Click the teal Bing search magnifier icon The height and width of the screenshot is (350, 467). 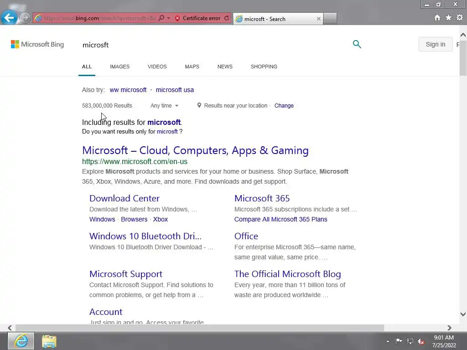357,44
